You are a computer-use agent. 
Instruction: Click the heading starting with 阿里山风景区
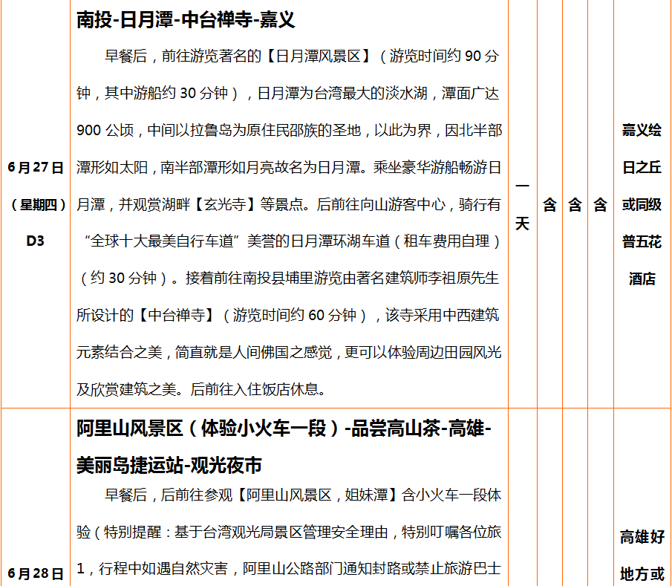point(283,429)
